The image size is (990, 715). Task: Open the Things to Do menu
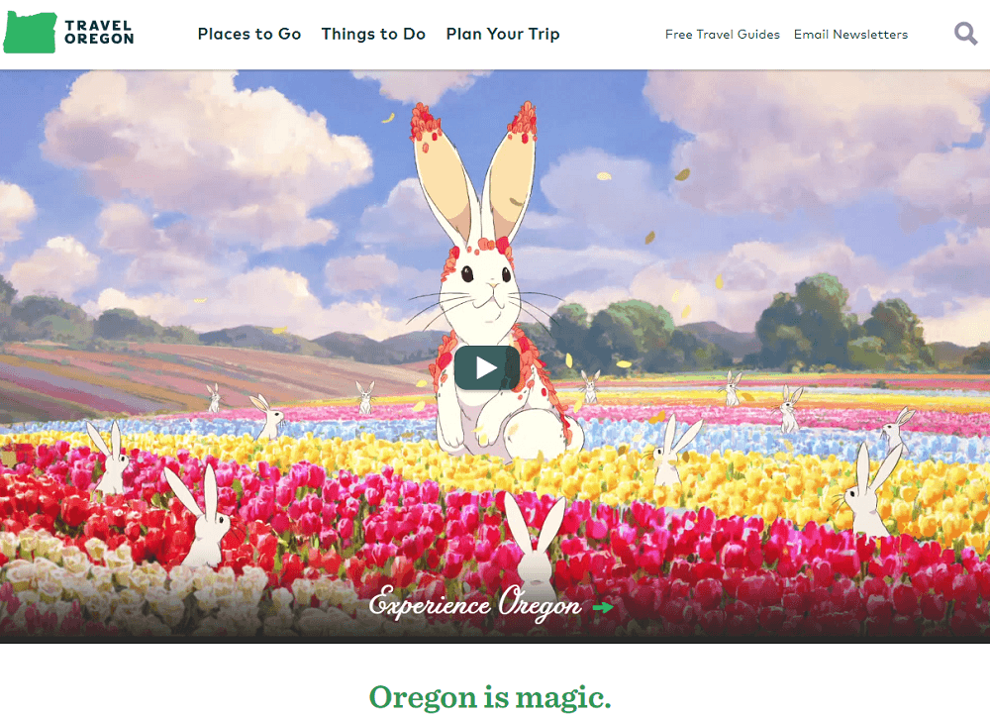click(x=373, y=34)
